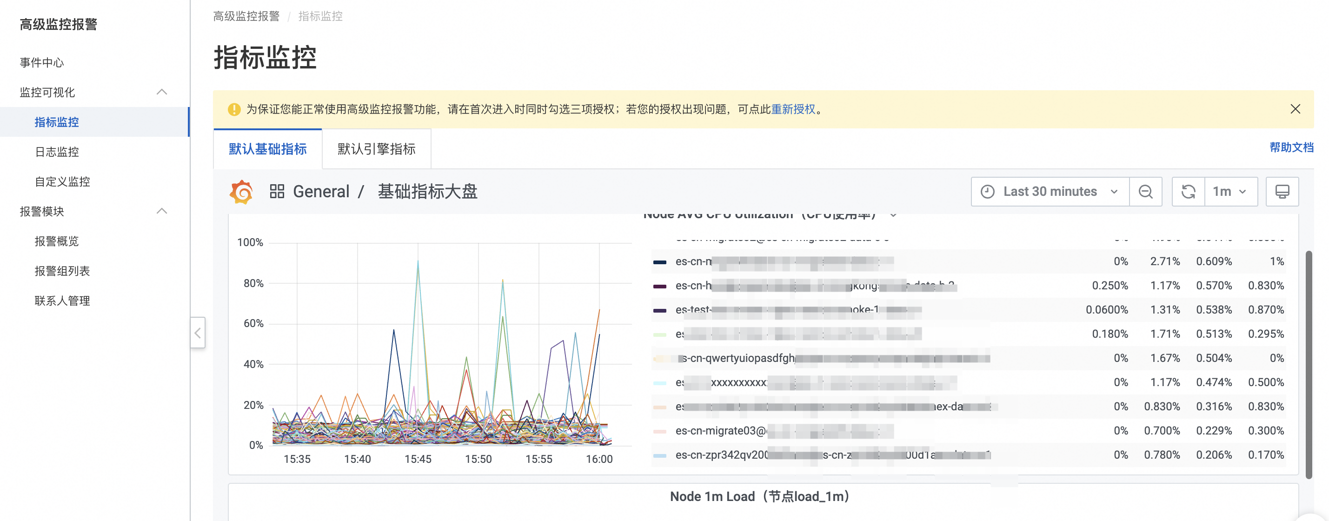
Task: Switch to the 默认引擎指标 tab
Action: click(x=376, y=149)
